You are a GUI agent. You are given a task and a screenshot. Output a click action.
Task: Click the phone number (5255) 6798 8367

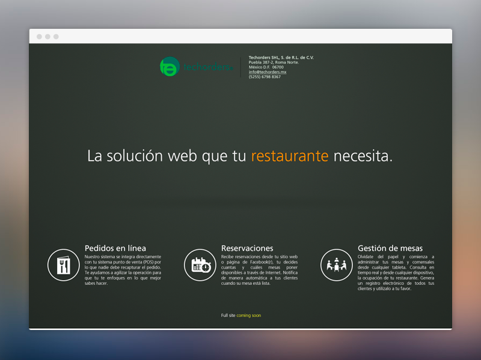click(x=265, y=77)
